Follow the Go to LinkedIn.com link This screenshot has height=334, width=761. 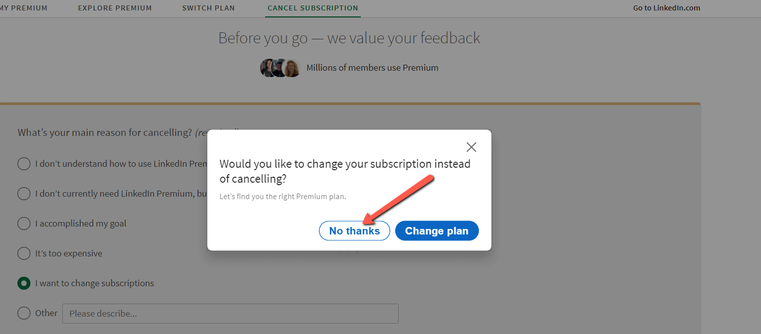pos(666,8)
